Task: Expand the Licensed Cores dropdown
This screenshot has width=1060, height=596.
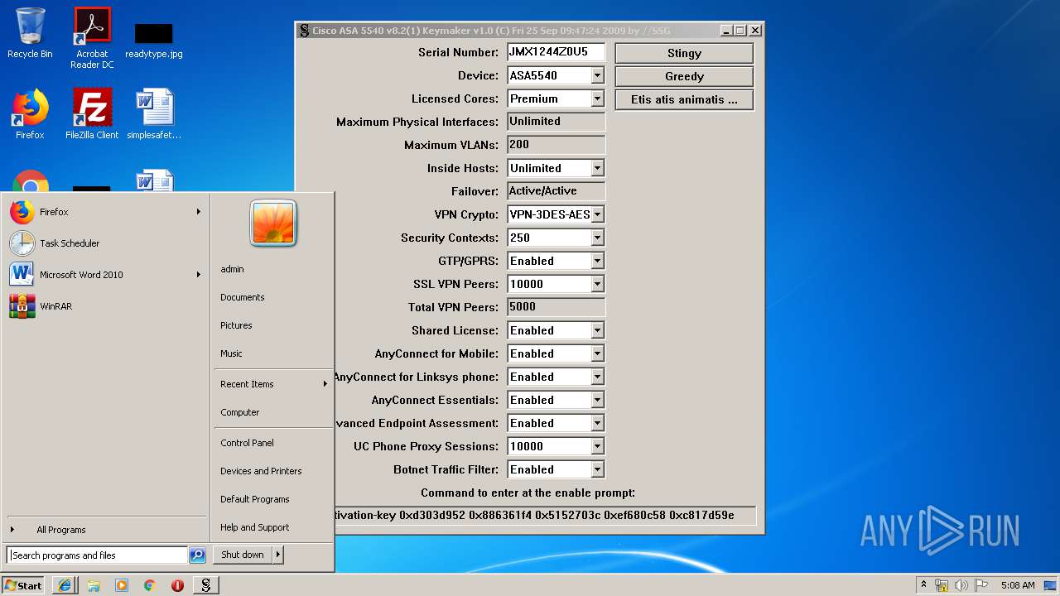Action: pyautogui.click(x=597, y=99)
